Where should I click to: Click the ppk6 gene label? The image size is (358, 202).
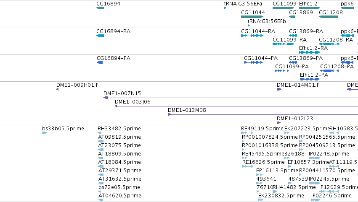point(347,4)
